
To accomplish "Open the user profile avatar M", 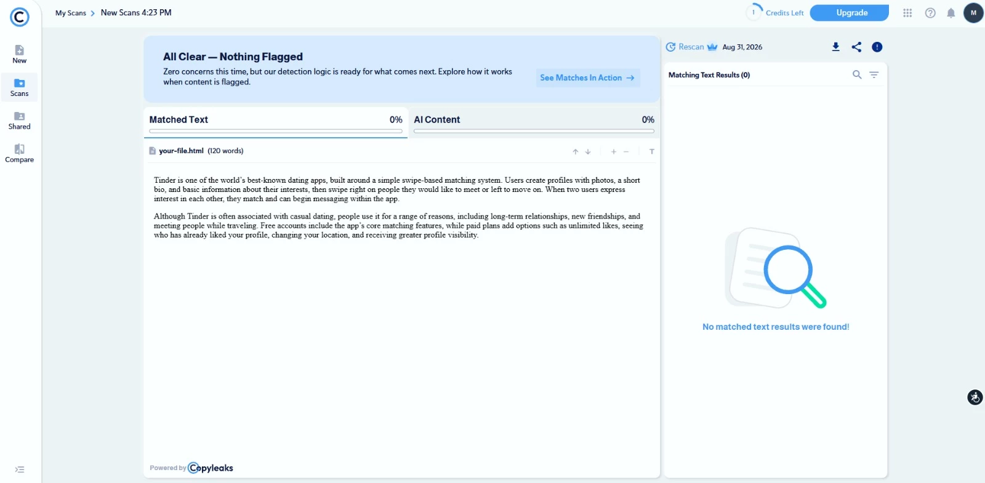I will coord(973,13).
